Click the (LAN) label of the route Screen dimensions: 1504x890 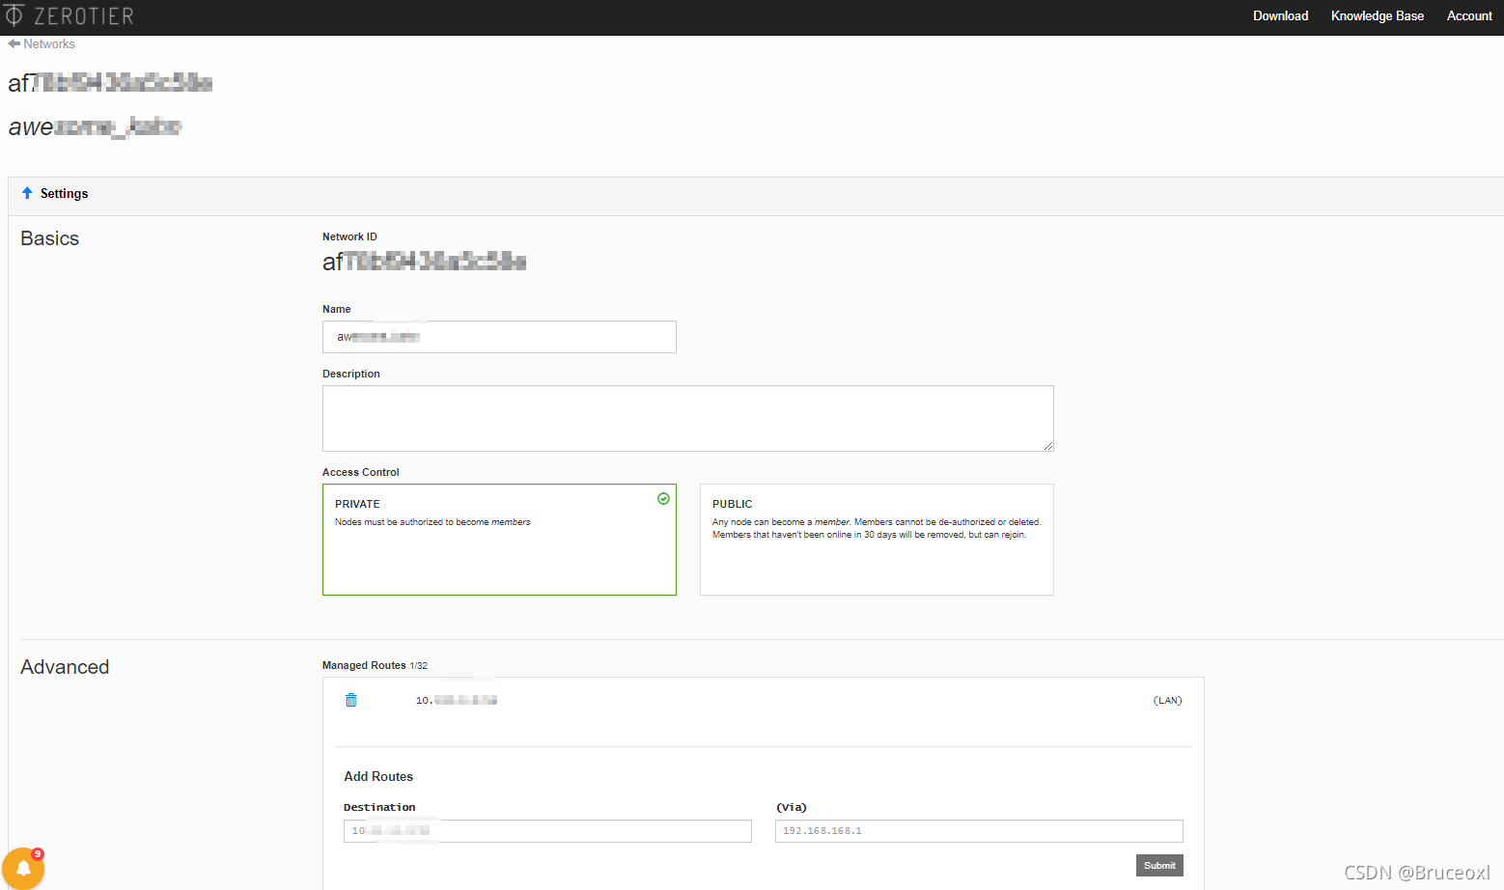tap(1167, 701)
